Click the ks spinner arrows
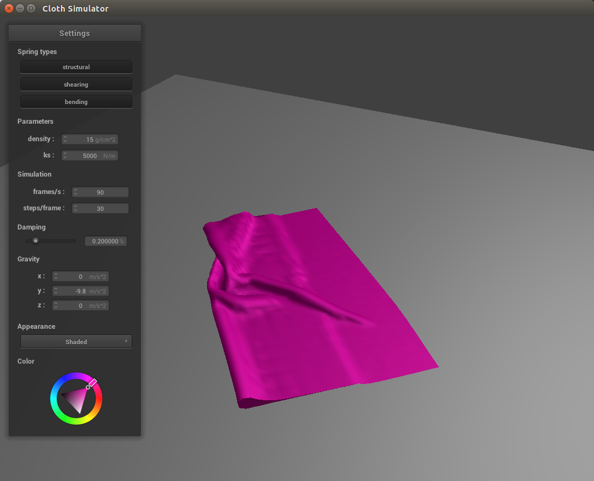 click(x=66, y=156)
